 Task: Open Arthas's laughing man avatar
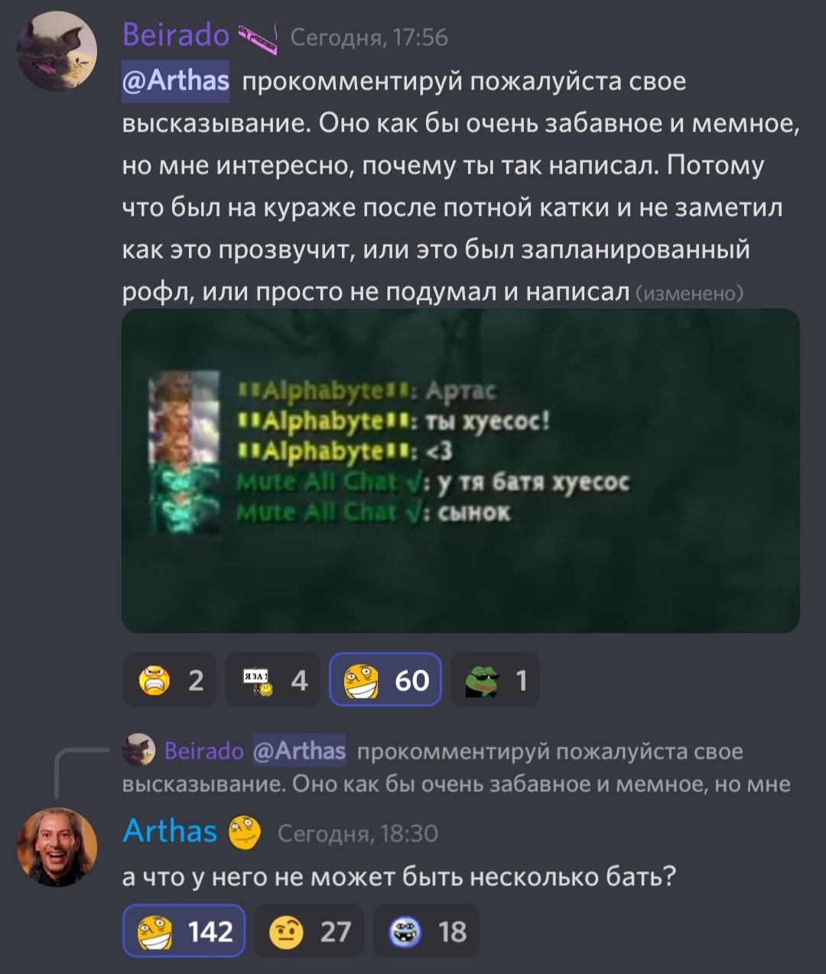tap(57, 847)
